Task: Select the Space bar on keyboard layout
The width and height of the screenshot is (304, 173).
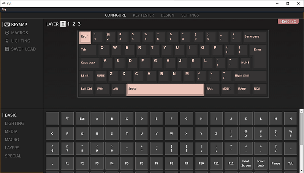Action: coord(165,89)
